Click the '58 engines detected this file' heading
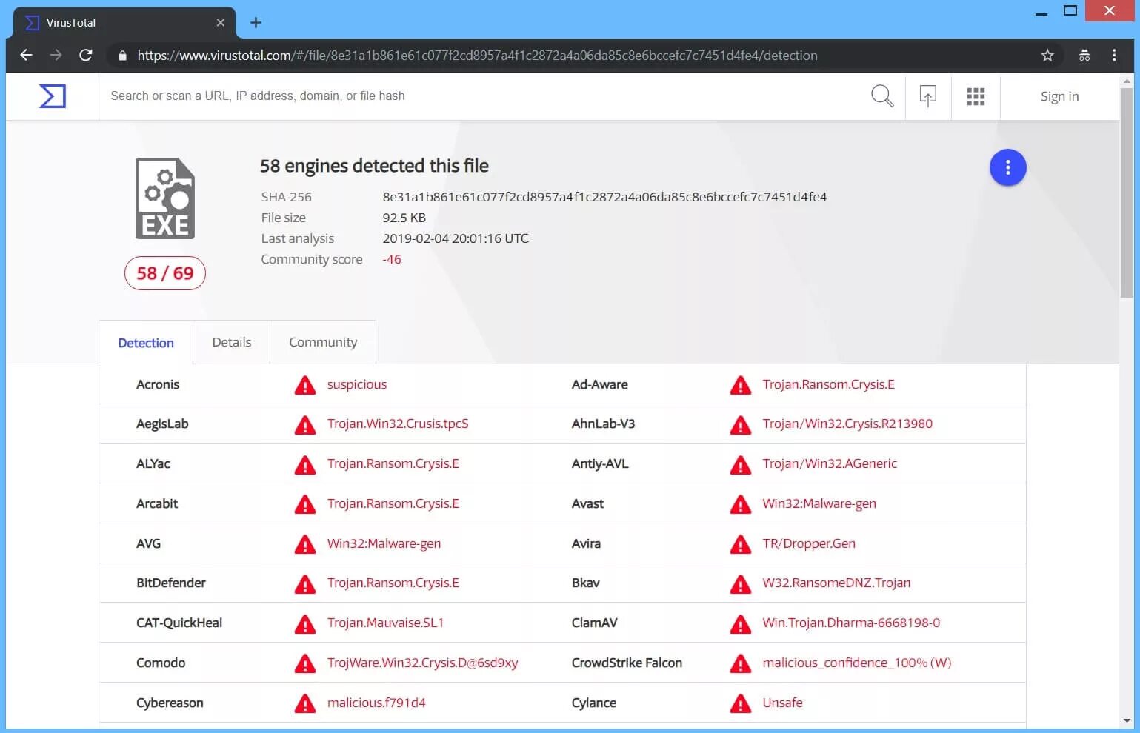The height and width of the screenshot is (733, 1140). 374,166
